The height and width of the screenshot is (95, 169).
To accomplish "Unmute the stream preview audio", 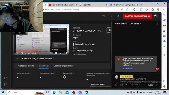I will point(22,53).
